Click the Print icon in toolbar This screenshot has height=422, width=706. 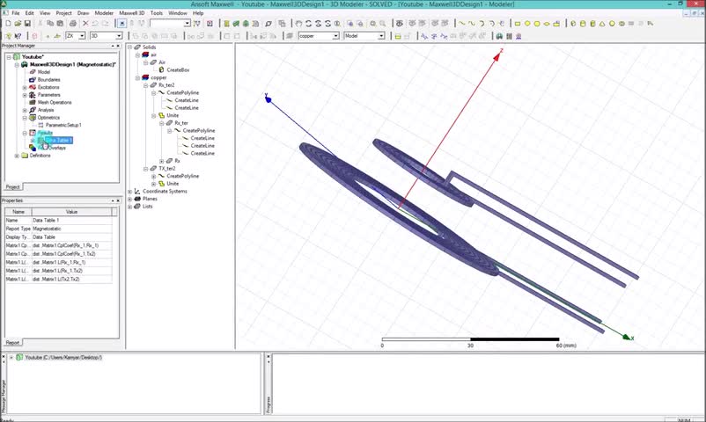pyautogui.click(x=72, y=24)
